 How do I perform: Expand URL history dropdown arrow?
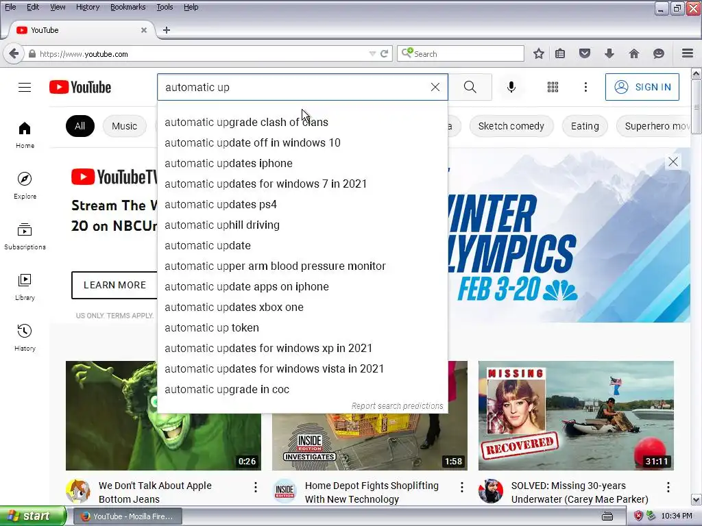point(372,53)
